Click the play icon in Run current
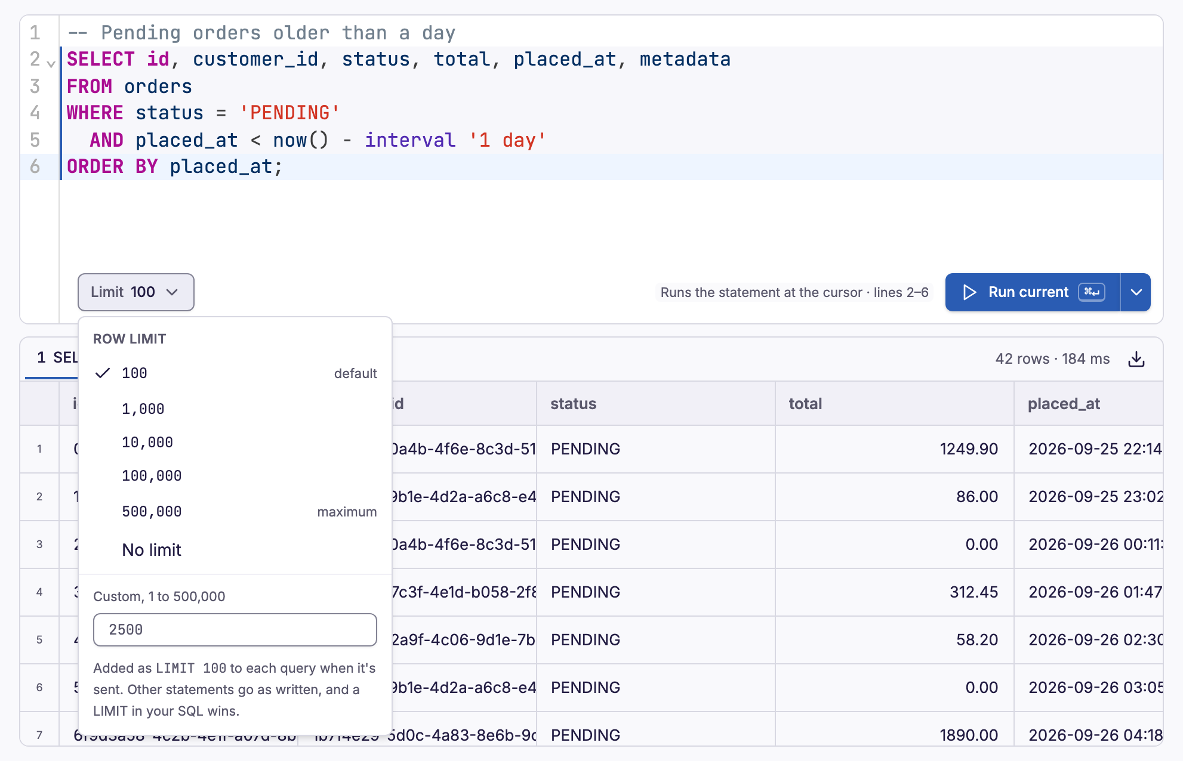 pos(969,292)
